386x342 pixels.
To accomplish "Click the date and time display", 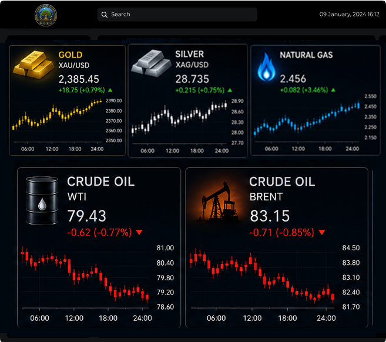I will coord(350,14).
